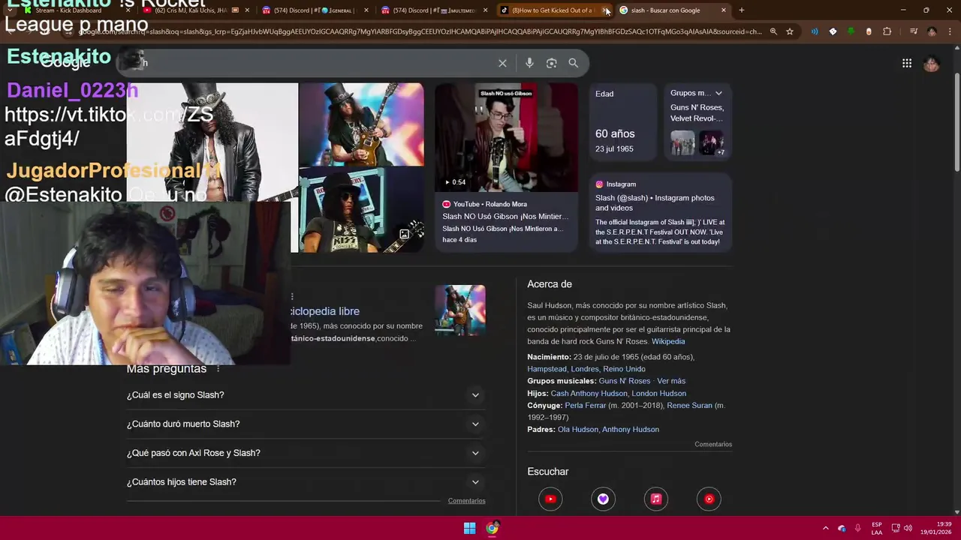Click Ver más under Grupos musicales

point(671,381)
